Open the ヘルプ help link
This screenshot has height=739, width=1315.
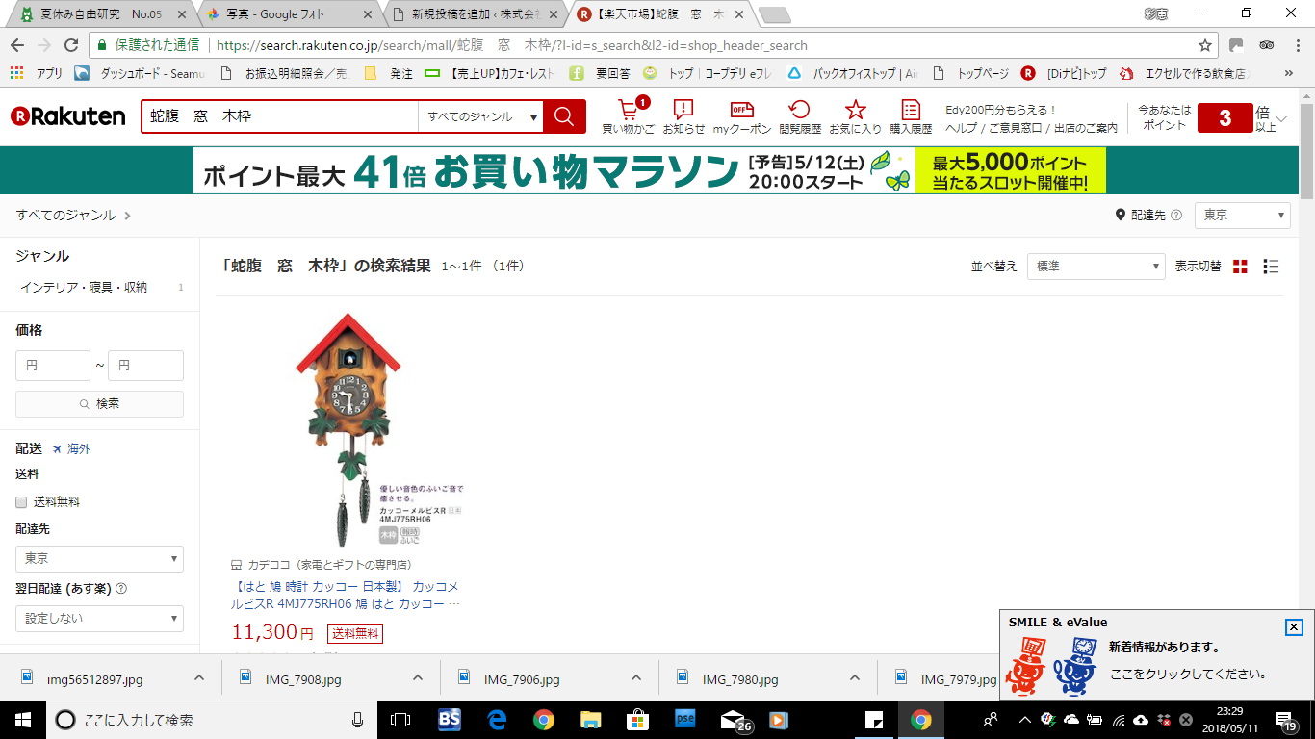point(961,128)
